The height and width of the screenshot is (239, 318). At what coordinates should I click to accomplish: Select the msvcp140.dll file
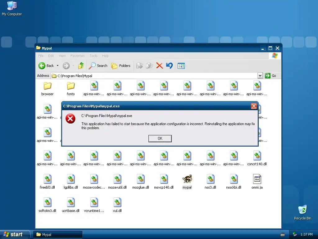[164, 182]
